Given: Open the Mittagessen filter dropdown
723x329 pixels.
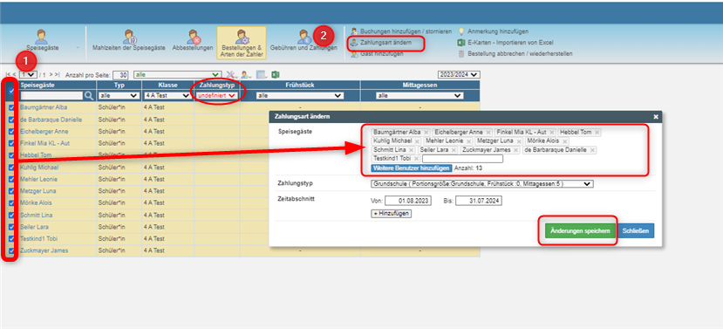Looking at the screenshot, I should pyautogui.click(x=419, y=95).
